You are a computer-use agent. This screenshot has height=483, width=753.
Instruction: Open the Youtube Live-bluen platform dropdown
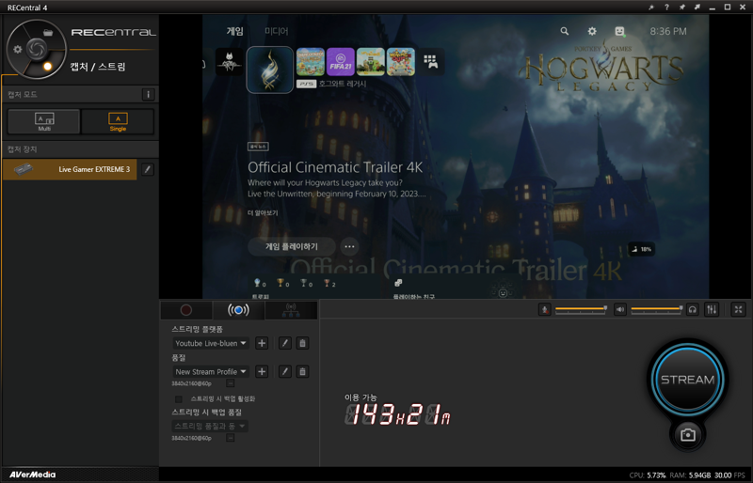tap(210, 343)
